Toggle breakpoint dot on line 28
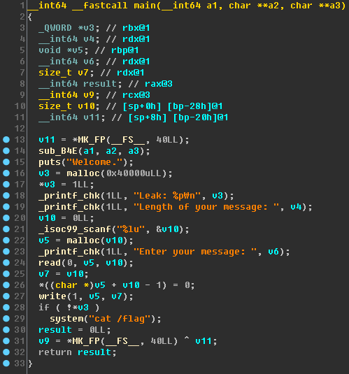Image resolution: width=349 pixels, height=374 pixels. (x=6, y=307)
